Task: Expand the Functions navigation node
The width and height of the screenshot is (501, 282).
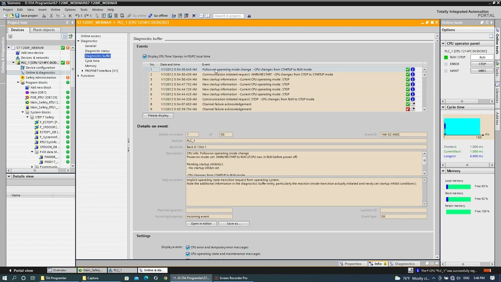Action: (78, 76)
